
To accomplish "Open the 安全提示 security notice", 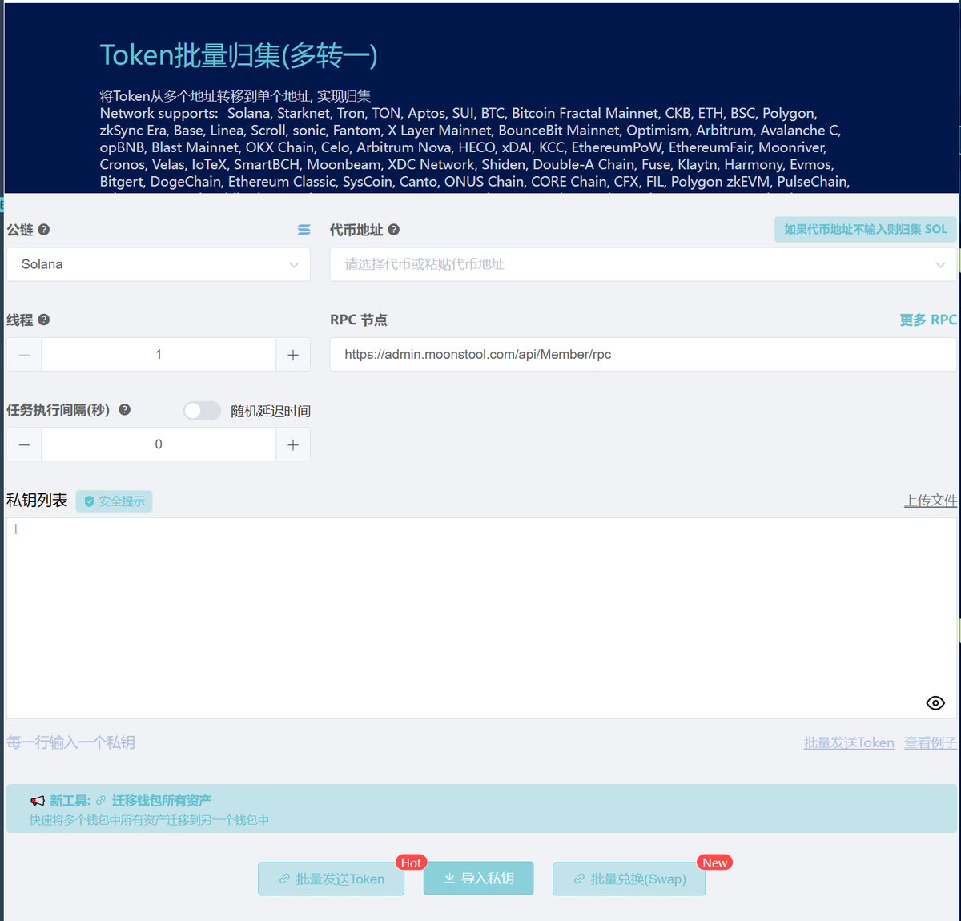I will pyautogui.click(x=115, y=501).
